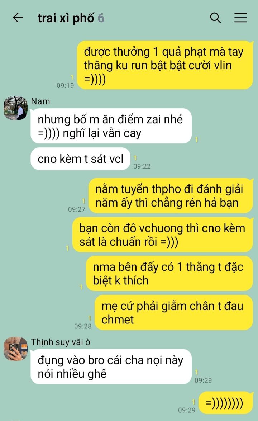
Task: Open Thịnh suy vãi ò's avatar
Action: (x=15, y=349)
